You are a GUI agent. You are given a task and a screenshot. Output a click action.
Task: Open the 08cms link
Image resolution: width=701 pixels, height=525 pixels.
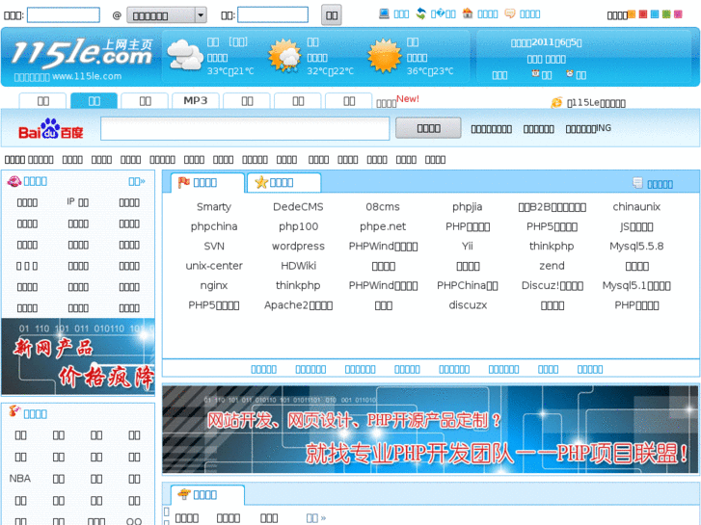coord(383,207)
